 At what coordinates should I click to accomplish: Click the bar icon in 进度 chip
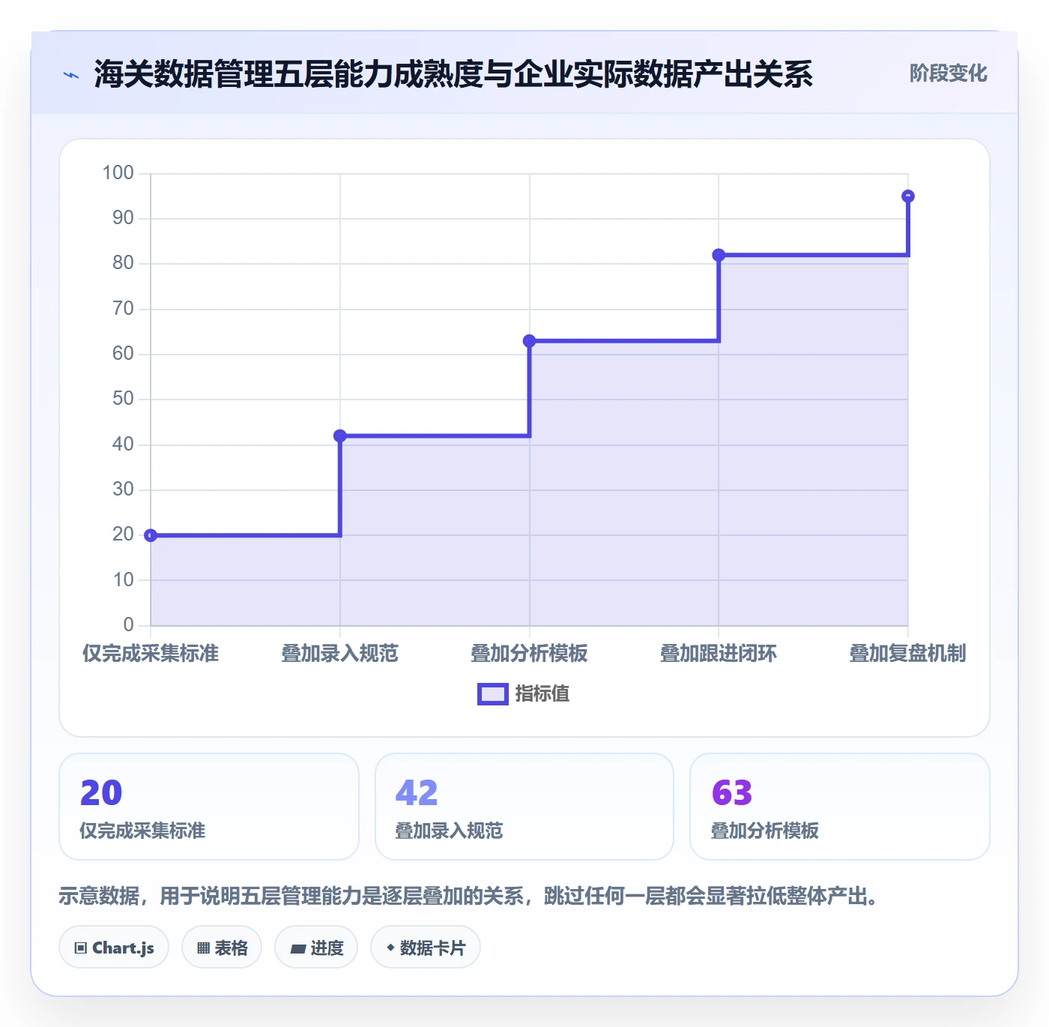[298, 949]
